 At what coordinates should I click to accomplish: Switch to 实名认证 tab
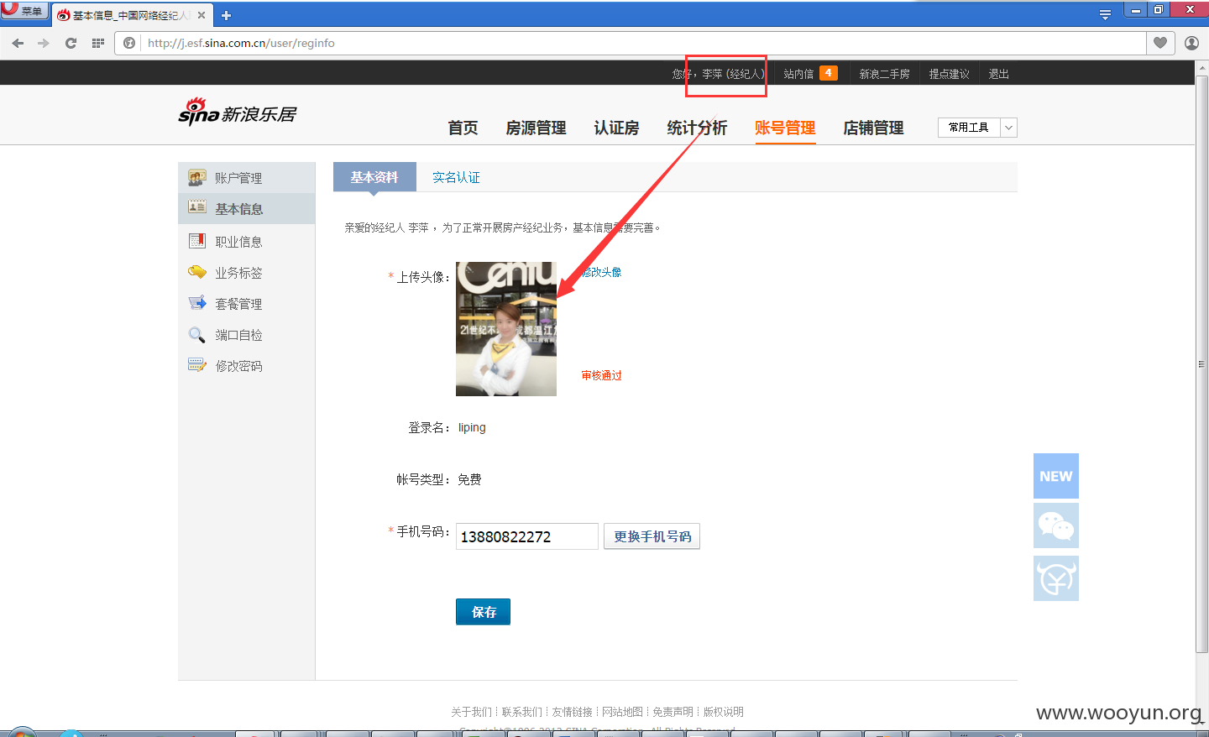tap(456, 177)
